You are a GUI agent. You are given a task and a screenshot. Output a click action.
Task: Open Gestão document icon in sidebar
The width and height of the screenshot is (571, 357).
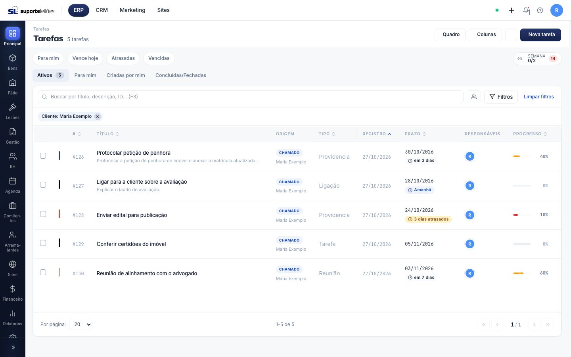click(13, 132)
